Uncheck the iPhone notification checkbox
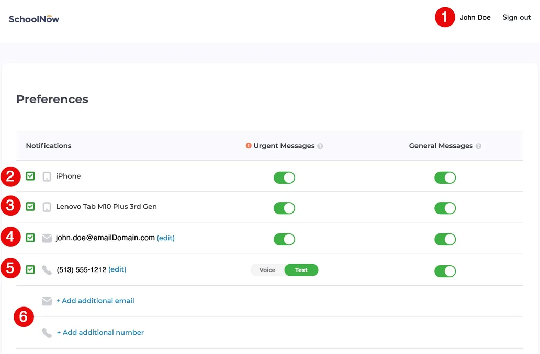 (x=30, y=176)
